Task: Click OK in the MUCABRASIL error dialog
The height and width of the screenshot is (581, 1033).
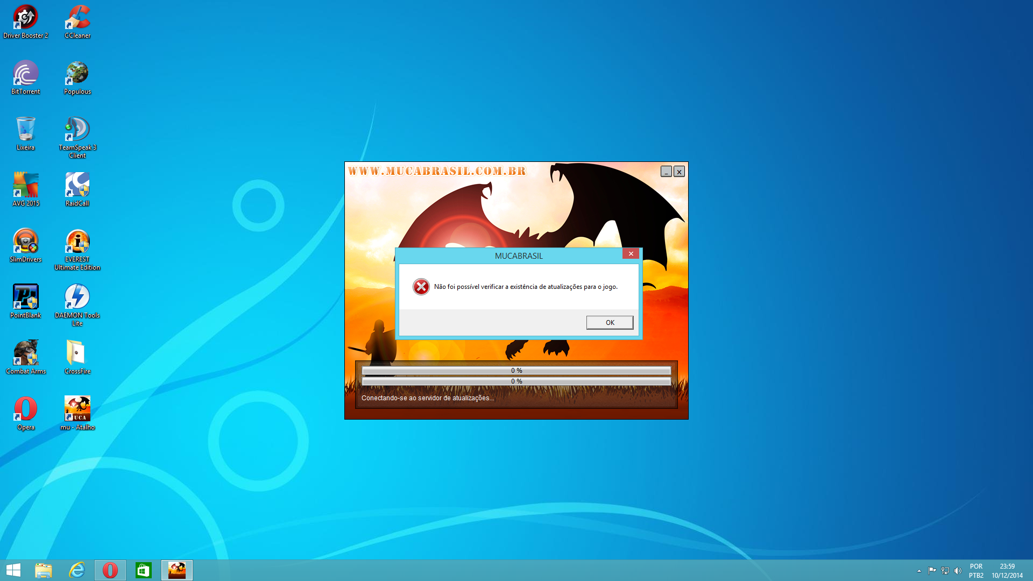Action: pyautogui.click(x=610, y=322)
